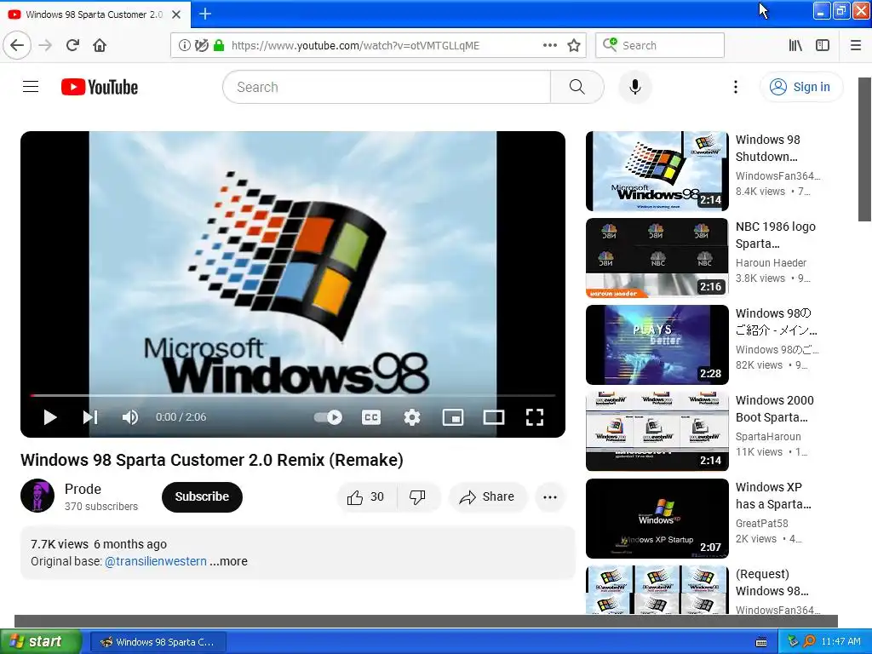Toggle the autoplay switch
Viewport: 872px width, 654px height.
pyautogui.click(x=328, y=417)
